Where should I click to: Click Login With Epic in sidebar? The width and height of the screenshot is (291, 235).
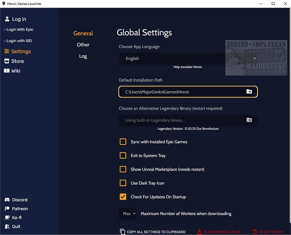point(20,30)
